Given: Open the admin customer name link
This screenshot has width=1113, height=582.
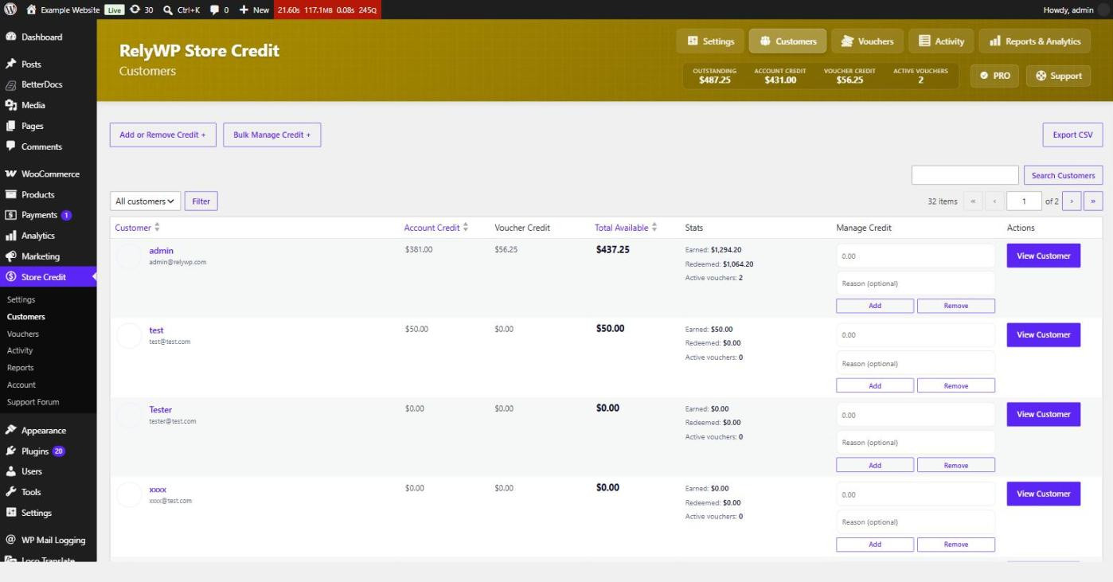Looking at the screenshot, I should (161, 251).
